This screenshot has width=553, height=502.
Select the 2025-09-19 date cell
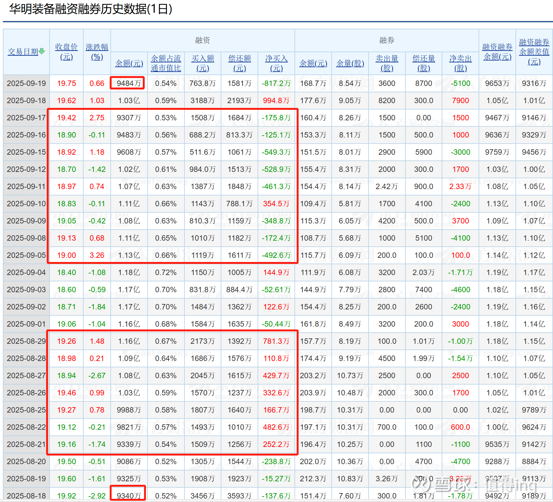click(26, 83)
